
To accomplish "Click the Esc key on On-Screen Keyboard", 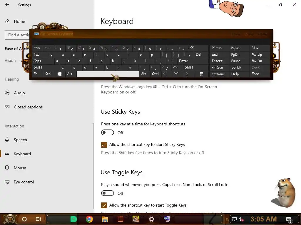I will [37, 48].
